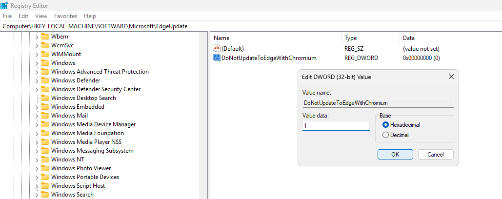Click the WIMMount folder icon
This screenshot has width=502, height=199.
[x=45, y=54]
